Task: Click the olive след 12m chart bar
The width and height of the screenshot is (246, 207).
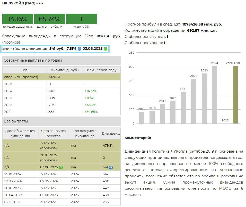Action: (x=235, y=95)
